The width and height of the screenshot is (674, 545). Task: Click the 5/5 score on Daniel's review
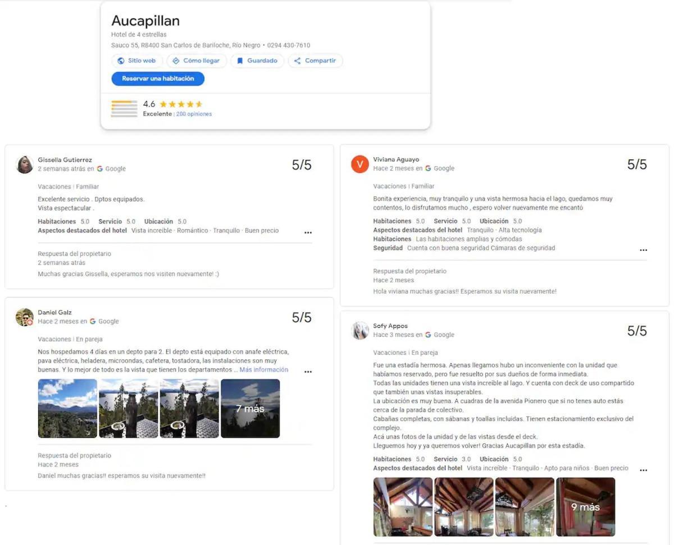click(x=302, y=318)
